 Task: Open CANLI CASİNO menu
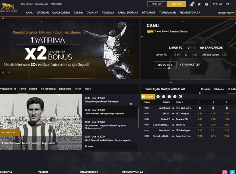click(61, 13)
